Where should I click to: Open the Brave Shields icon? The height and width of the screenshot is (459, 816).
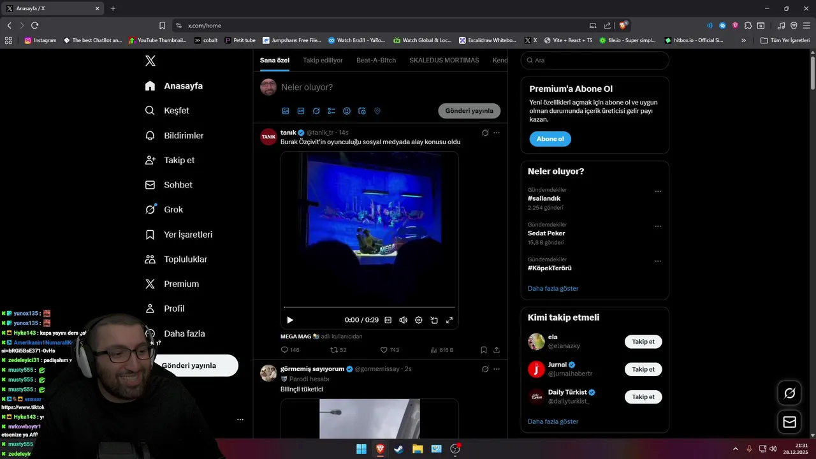[x=623, y=25]
